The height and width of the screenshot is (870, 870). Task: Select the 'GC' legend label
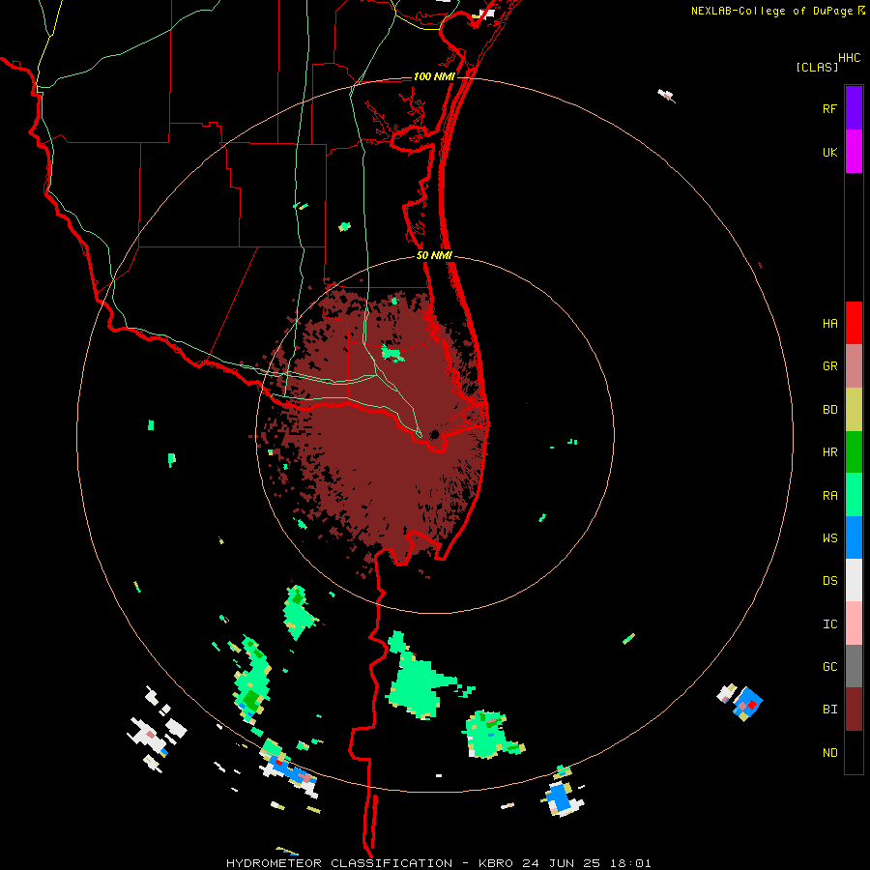(829, 667)
